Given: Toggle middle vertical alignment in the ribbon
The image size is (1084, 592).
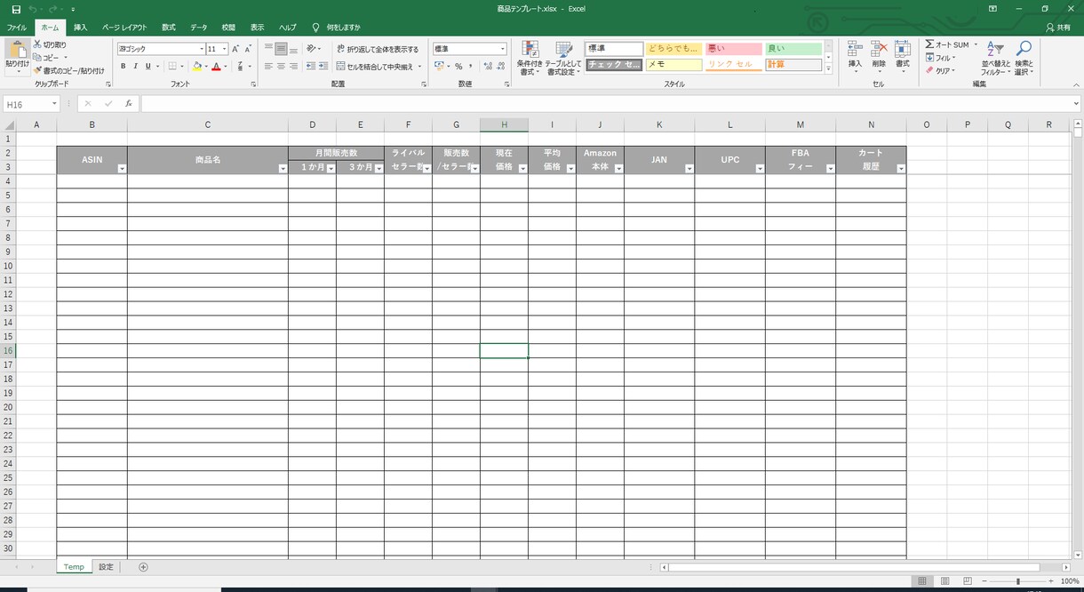Looking at the screenshot, I should pos(281,49).
